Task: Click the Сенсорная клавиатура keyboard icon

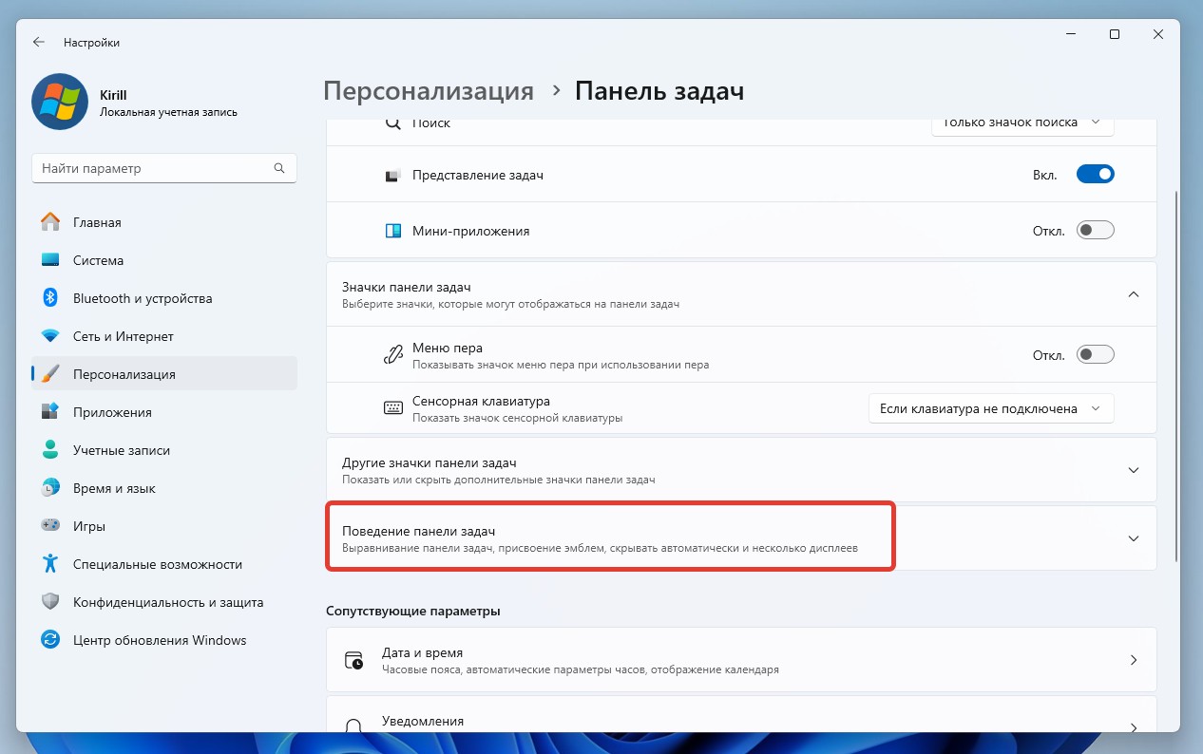Action: [x=393, y=408]
